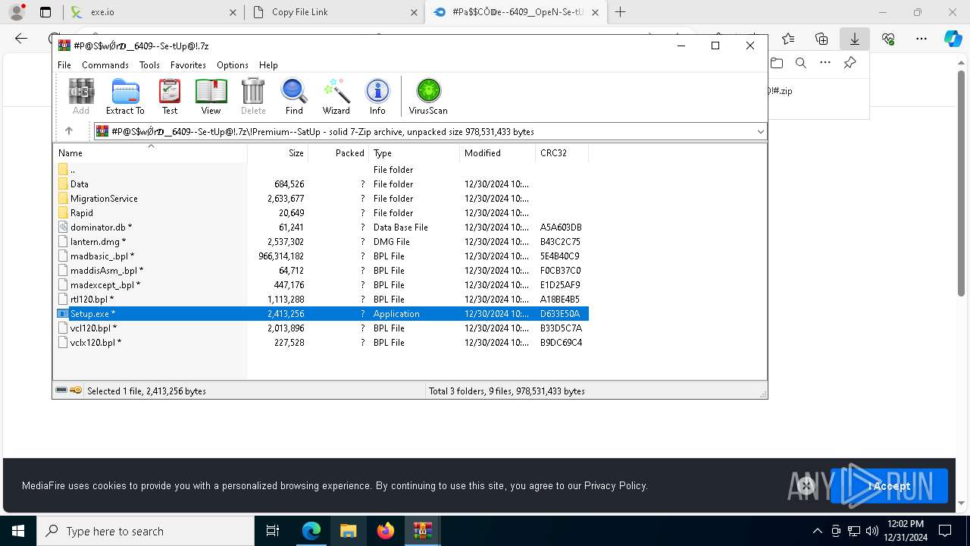The image size is (970, 546).
Task: Click the dominator.db file icon
Action: pos(63,227)
